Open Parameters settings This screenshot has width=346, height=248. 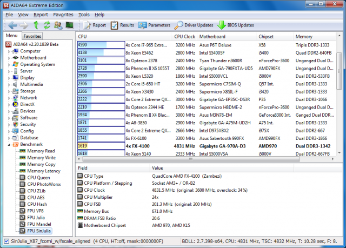(154, 25)
